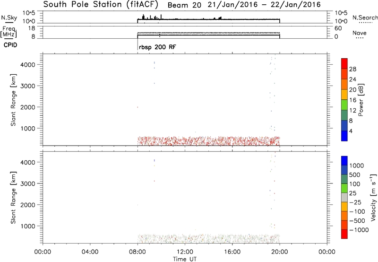Select the '12' label on the Power scale
This screenshot has height=262, width=378.
(x=352, y=111)
